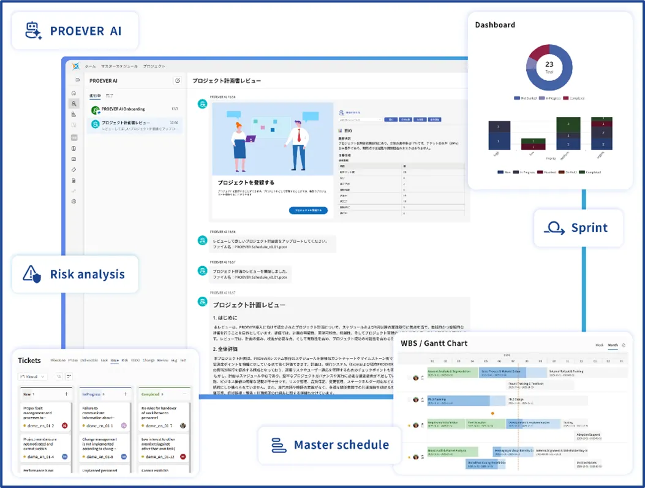Viewport: 645px width, 488px height.
Task: Select the ticket tag icon in the sidebar
Action: (x=74, y=170)
